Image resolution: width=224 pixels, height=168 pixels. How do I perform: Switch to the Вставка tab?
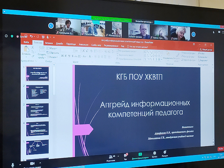pos(49,43)
